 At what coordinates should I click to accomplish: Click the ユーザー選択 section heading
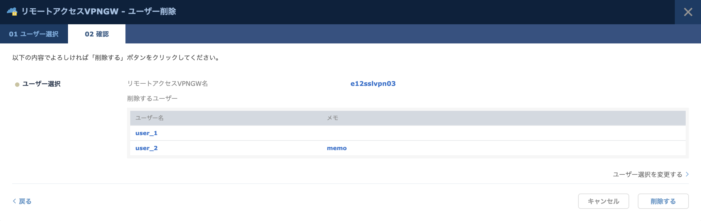tap(41, 84)
